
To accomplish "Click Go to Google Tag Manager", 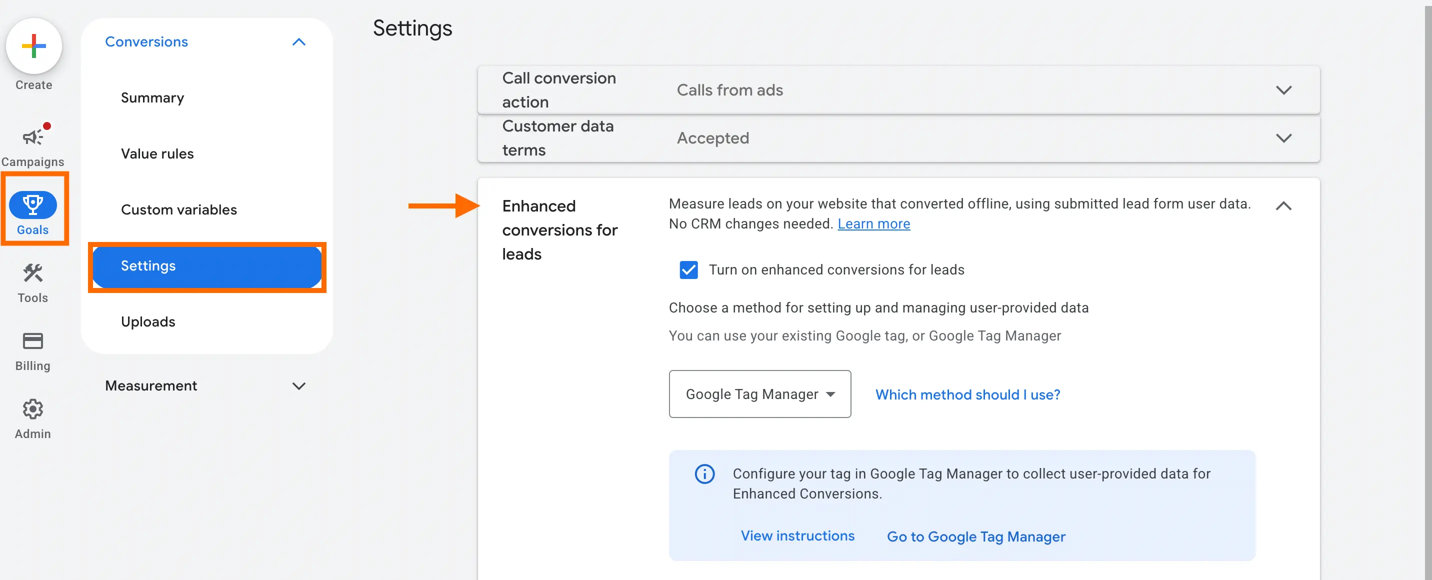I will pos(975,536).
